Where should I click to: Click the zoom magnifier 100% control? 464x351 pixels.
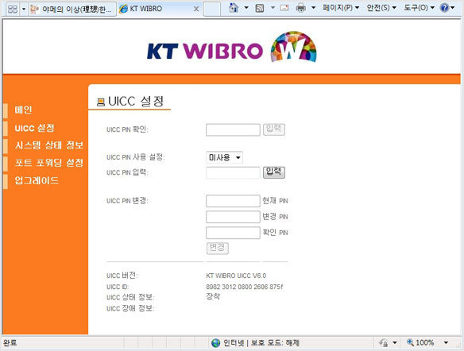(x=420, y=342)
